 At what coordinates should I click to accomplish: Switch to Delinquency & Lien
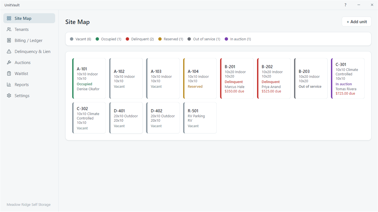[29, 51]
